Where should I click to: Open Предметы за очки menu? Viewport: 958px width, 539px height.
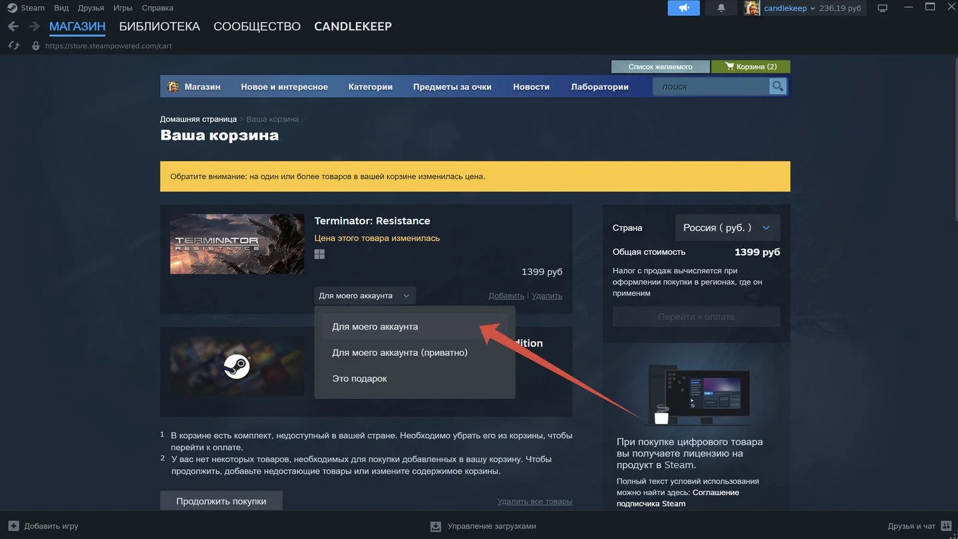[x=452, y=87]
